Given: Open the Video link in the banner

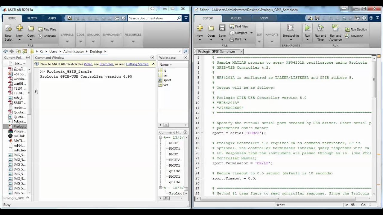Looking at the screenshot, I should click(88, 64).
